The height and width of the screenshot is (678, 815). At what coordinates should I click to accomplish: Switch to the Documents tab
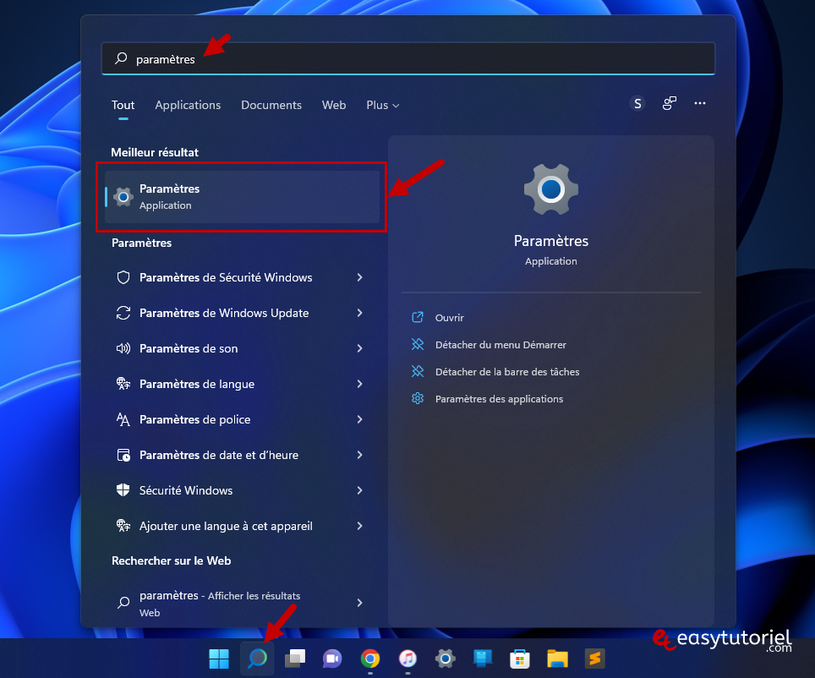pyautogui.click(x=271, y=105)
